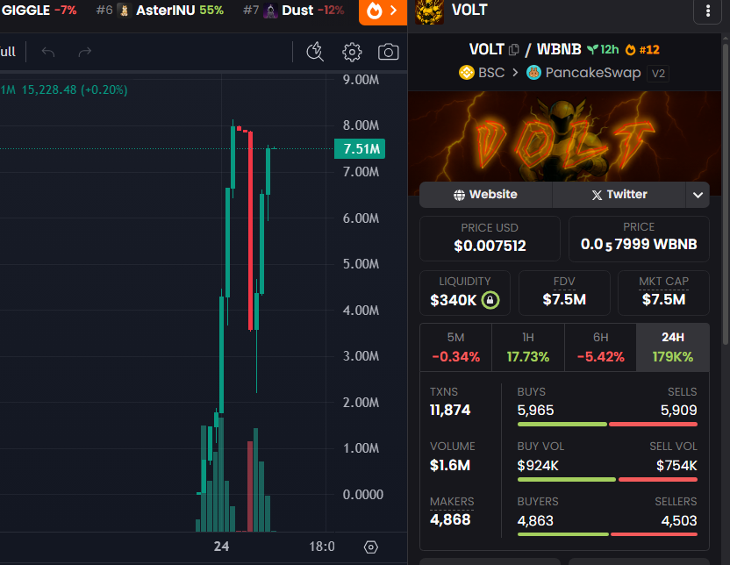Viewport: 730px width, 565px height.
Task: Click the MKT CAP $7.5M box
Action: [x=663, y=293]
